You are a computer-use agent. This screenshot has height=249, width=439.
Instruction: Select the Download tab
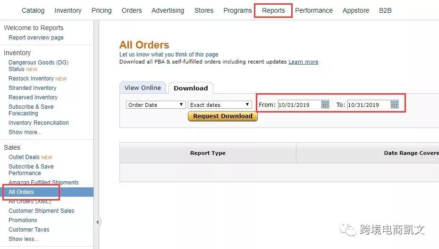pos(191,88)
